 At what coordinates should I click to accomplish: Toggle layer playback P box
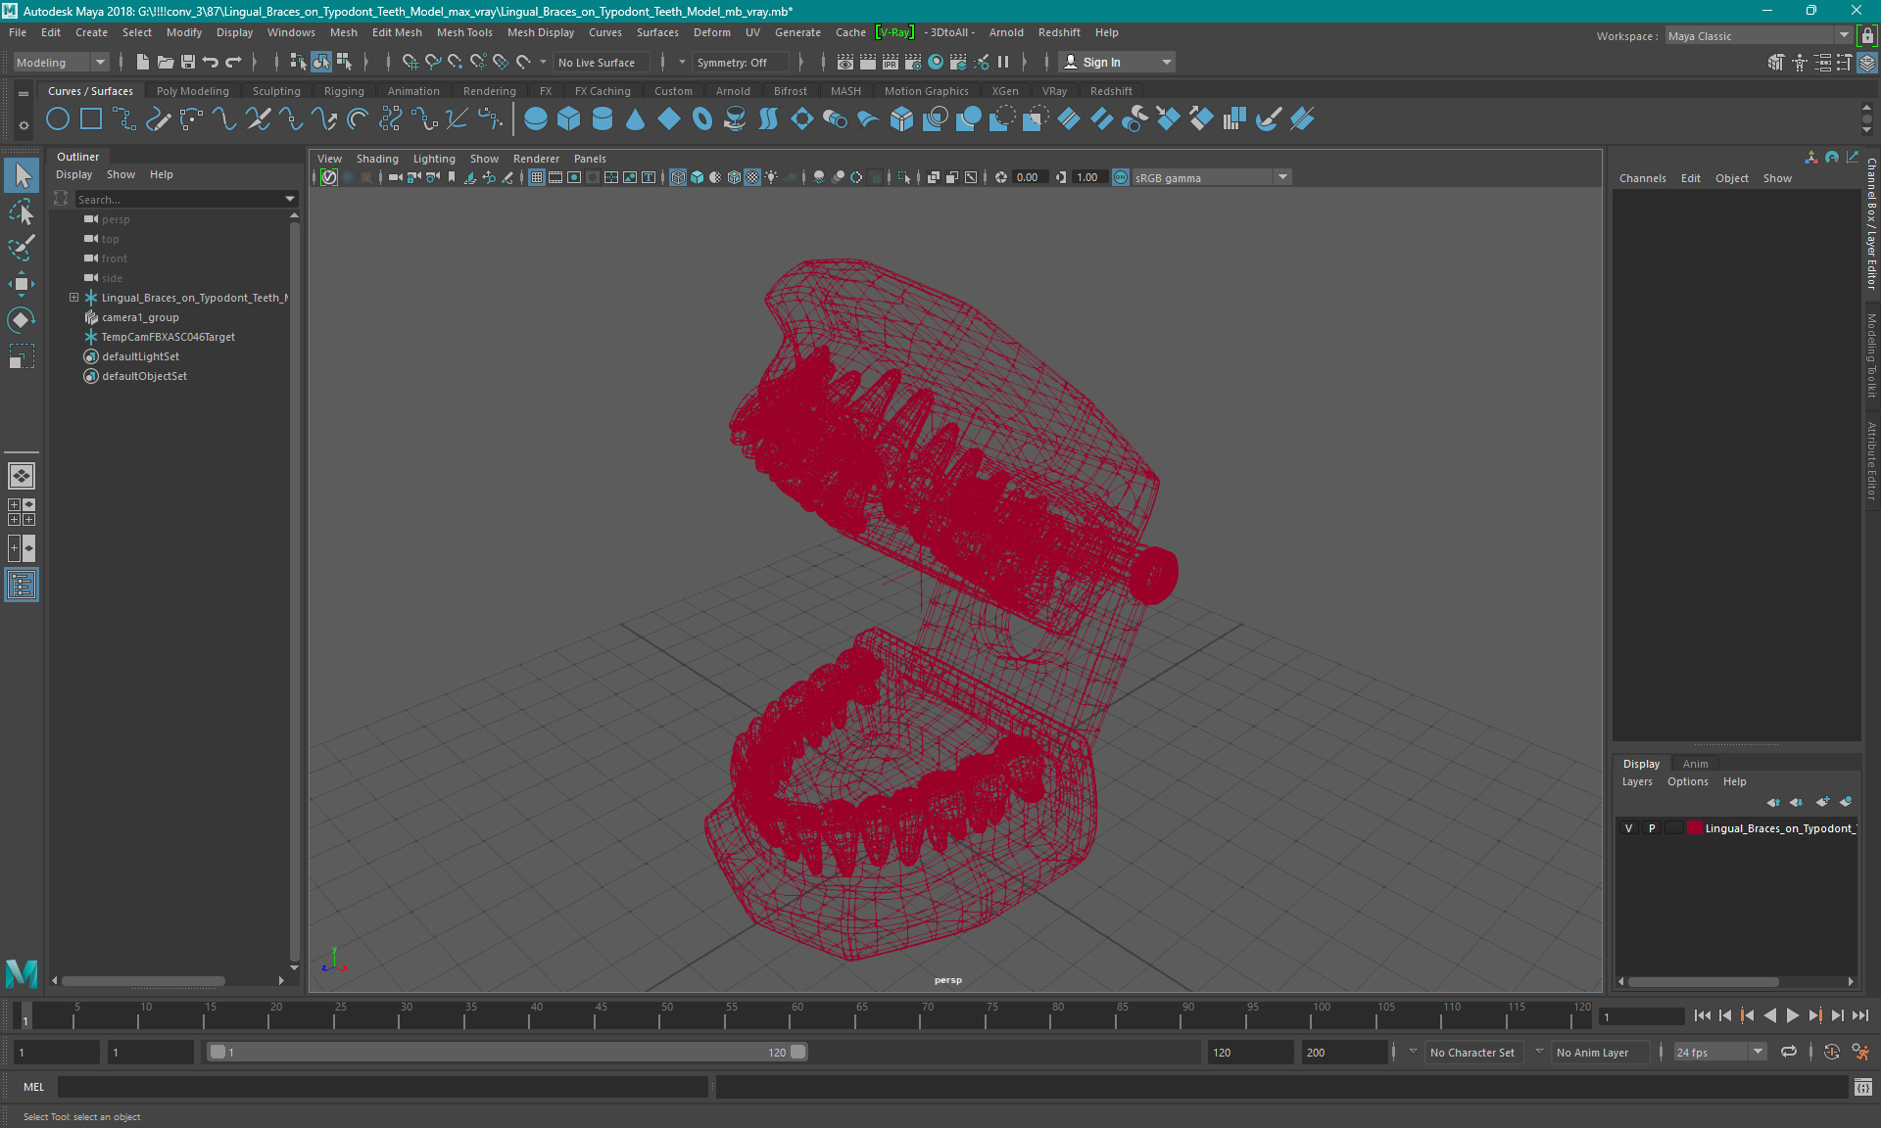1652,828
